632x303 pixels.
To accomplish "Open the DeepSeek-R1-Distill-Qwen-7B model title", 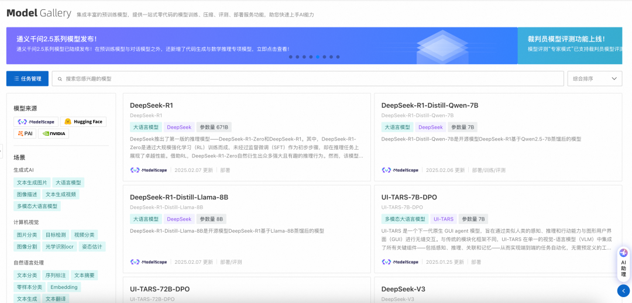I will [x=430, y=105].
